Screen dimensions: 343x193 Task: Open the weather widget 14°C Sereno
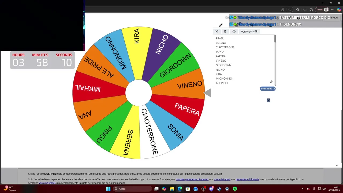click(x=9, y=189)
